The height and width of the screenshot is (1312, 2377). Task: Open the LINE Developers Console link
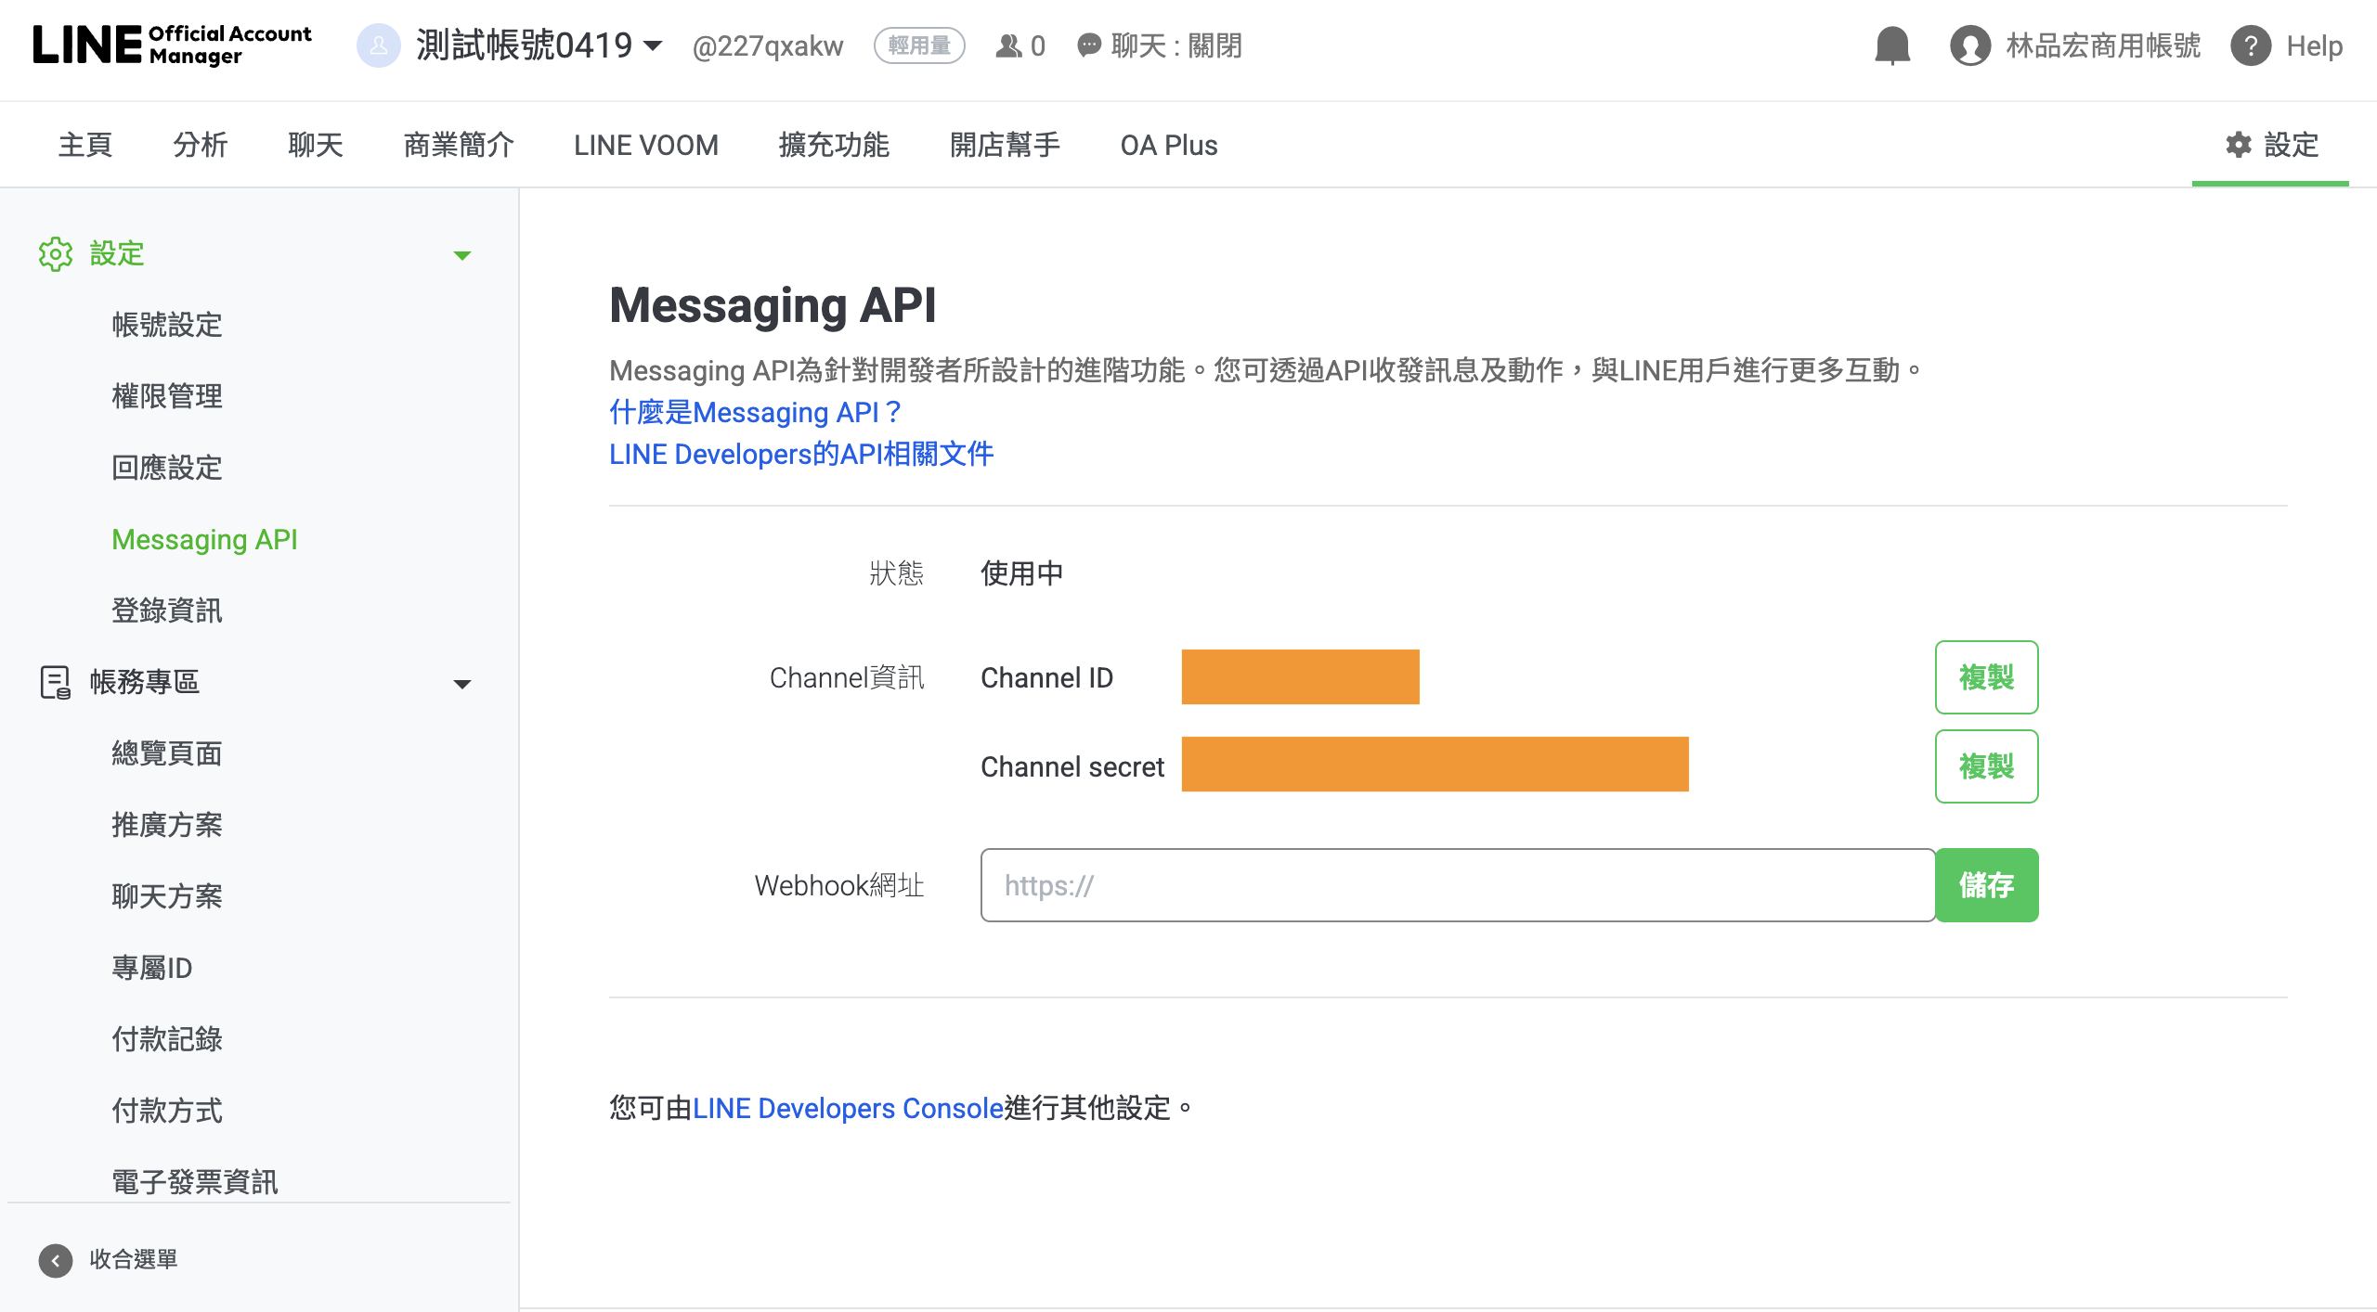pyautogui.click(x=849, y=1108)
